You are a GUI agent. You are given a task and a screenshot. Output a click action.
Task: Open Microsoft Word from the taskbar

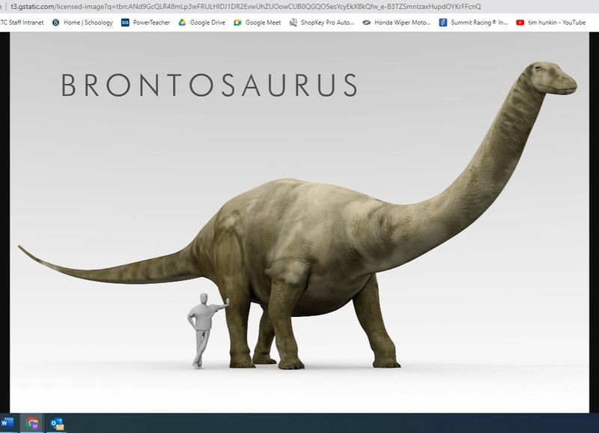point(7,423)
